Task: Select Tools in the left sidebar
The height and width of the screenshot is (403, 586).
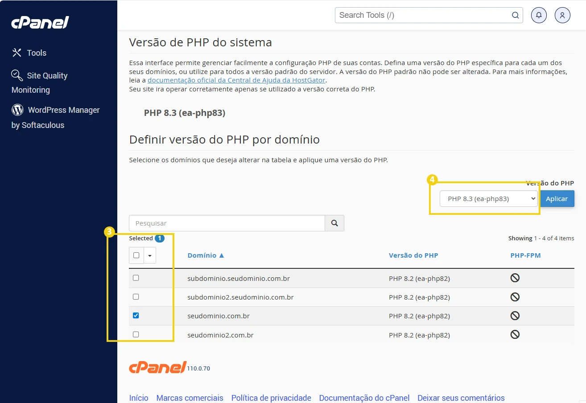Action: (36, 53)
